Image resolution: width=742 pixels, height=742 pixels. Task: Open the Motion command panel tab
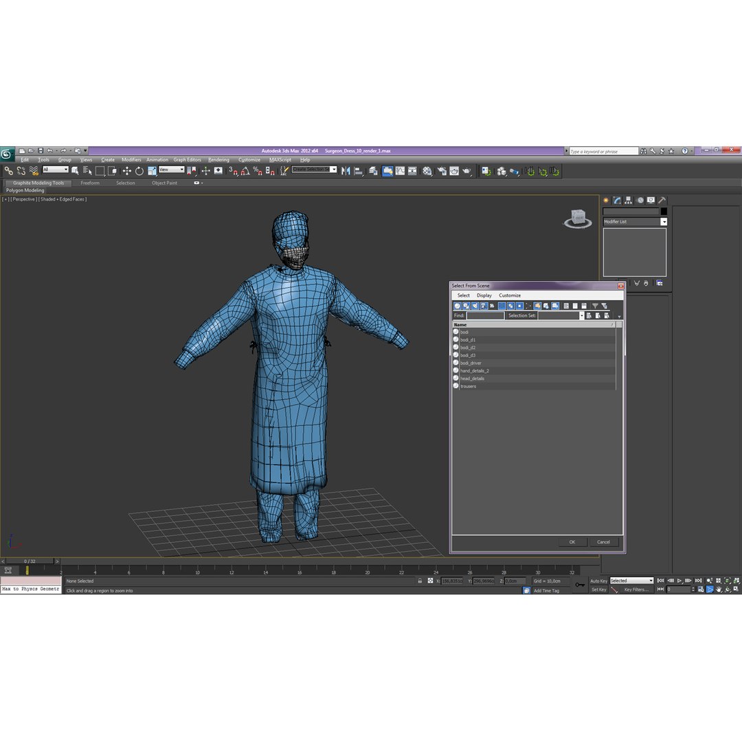pos(640,200)
